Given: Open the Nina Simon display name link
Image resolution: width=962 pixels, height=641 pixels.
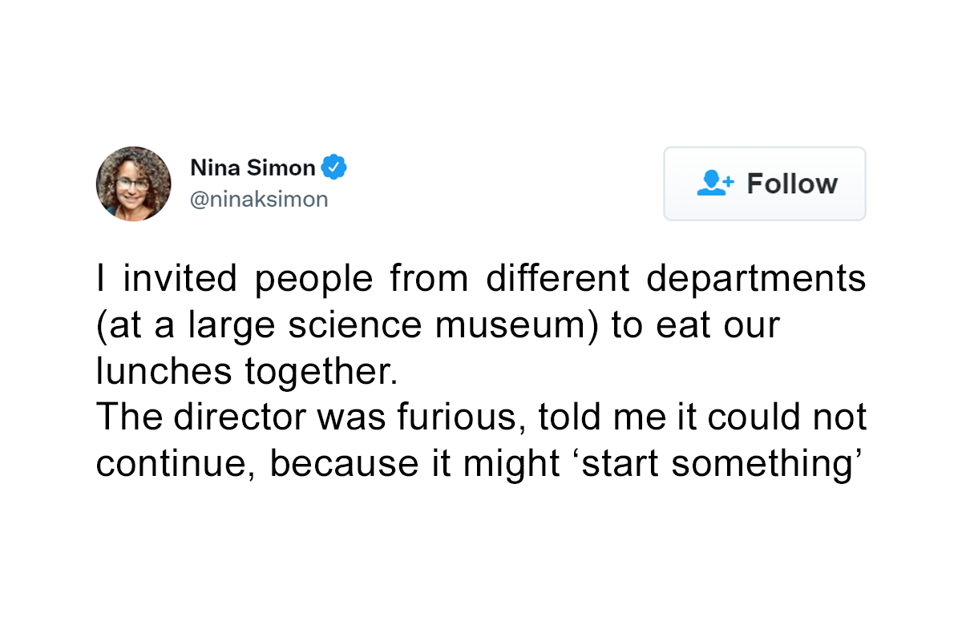Looking at the screenshot, I should click(253, 167).
